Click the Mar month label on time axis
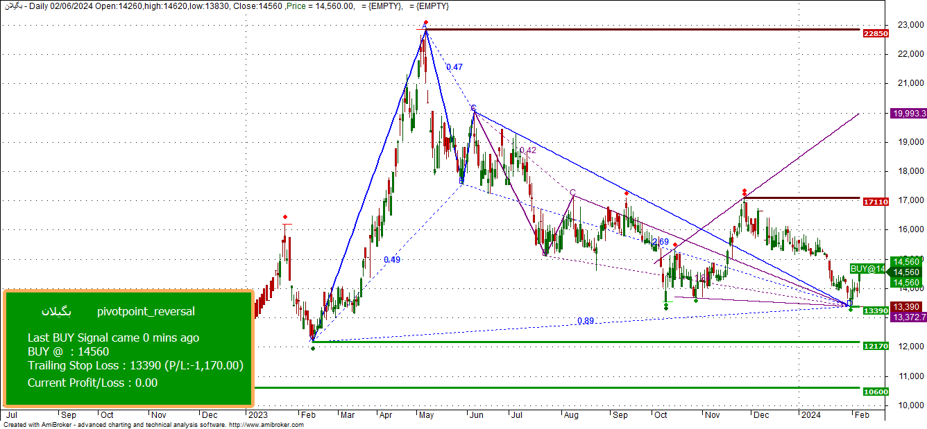Image resolution: width=927 pixels, height=429 pixels. pyautogui.click(x=347, y=415)
